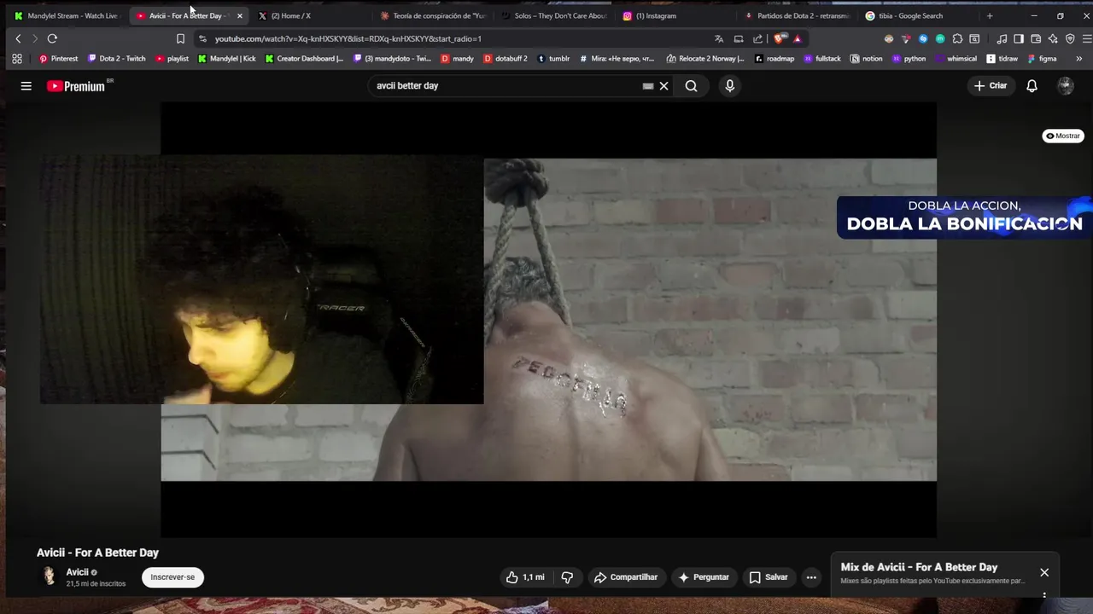
Task: Click the Compartilhar share button
Action: pos(626,577)
